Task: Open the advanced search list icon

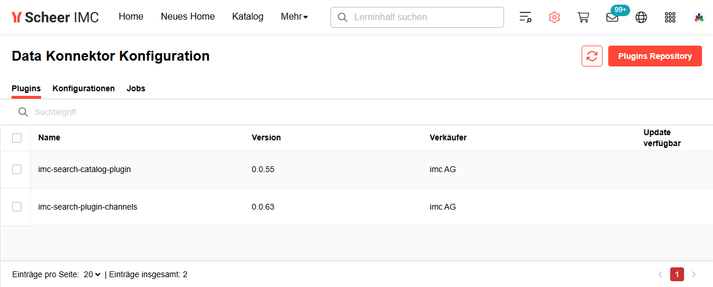Action: tap(525, 17)
